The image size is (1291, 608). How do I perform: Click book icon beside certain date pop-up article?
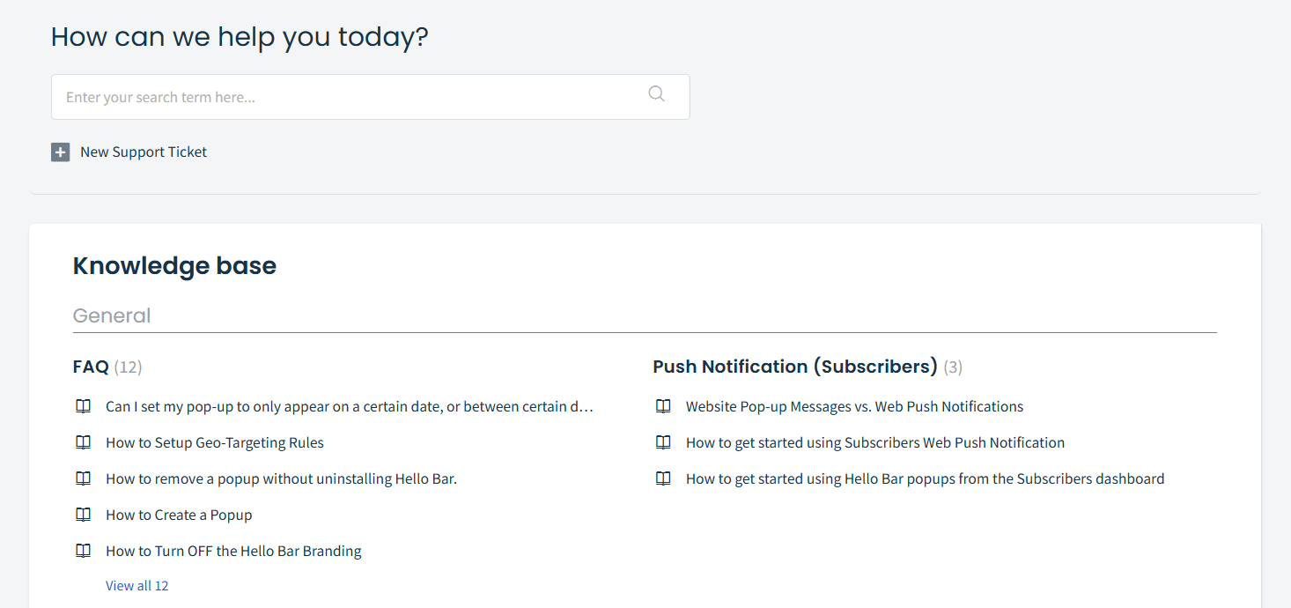[83, 406]
